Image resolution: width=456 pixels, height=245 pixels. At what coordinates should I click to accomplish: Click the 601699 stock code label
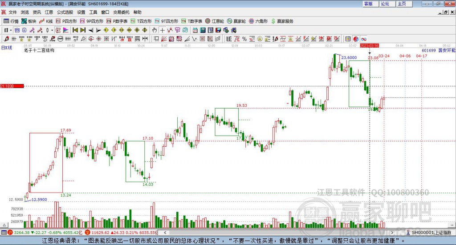coord(429,51)
